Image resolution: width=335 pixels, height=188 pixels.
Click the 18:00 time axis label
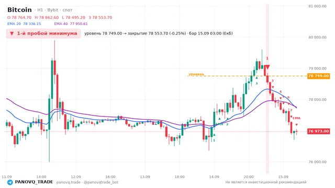point(180,177)
